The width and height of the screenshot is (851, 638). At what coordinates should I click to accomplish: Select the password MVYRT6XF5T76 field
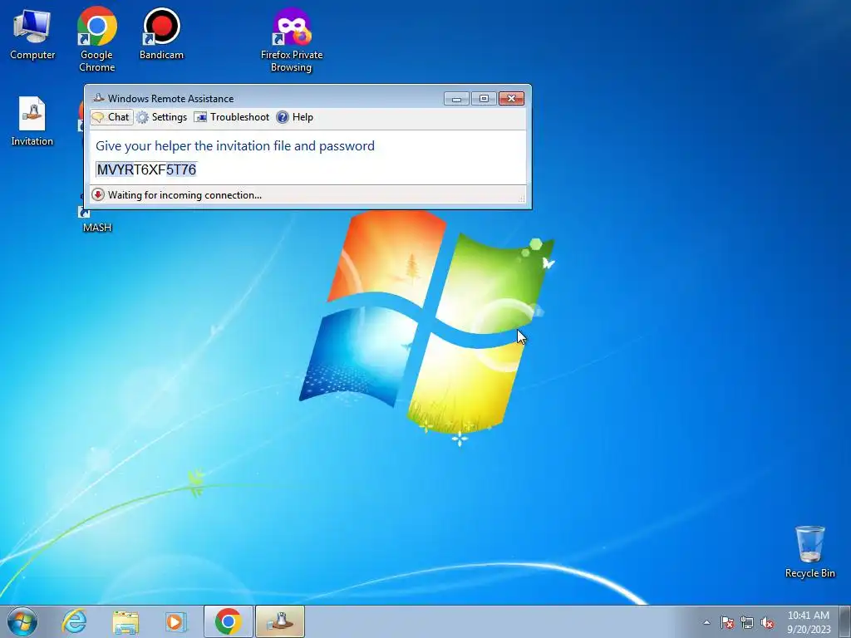point(146,169)
